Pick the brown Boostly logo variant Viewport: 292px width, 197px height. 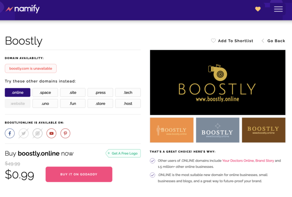click(x=263, y=130)
